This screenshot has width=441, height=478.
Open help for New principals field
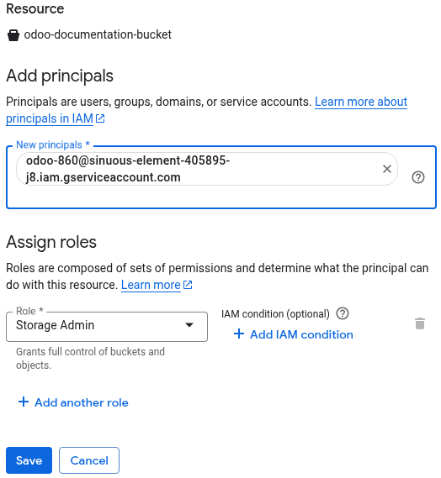(417, 177)
